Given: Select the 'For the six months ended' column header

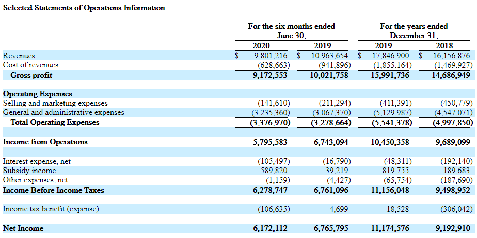Looking at the screenshot, I should [x=291, y=26].
